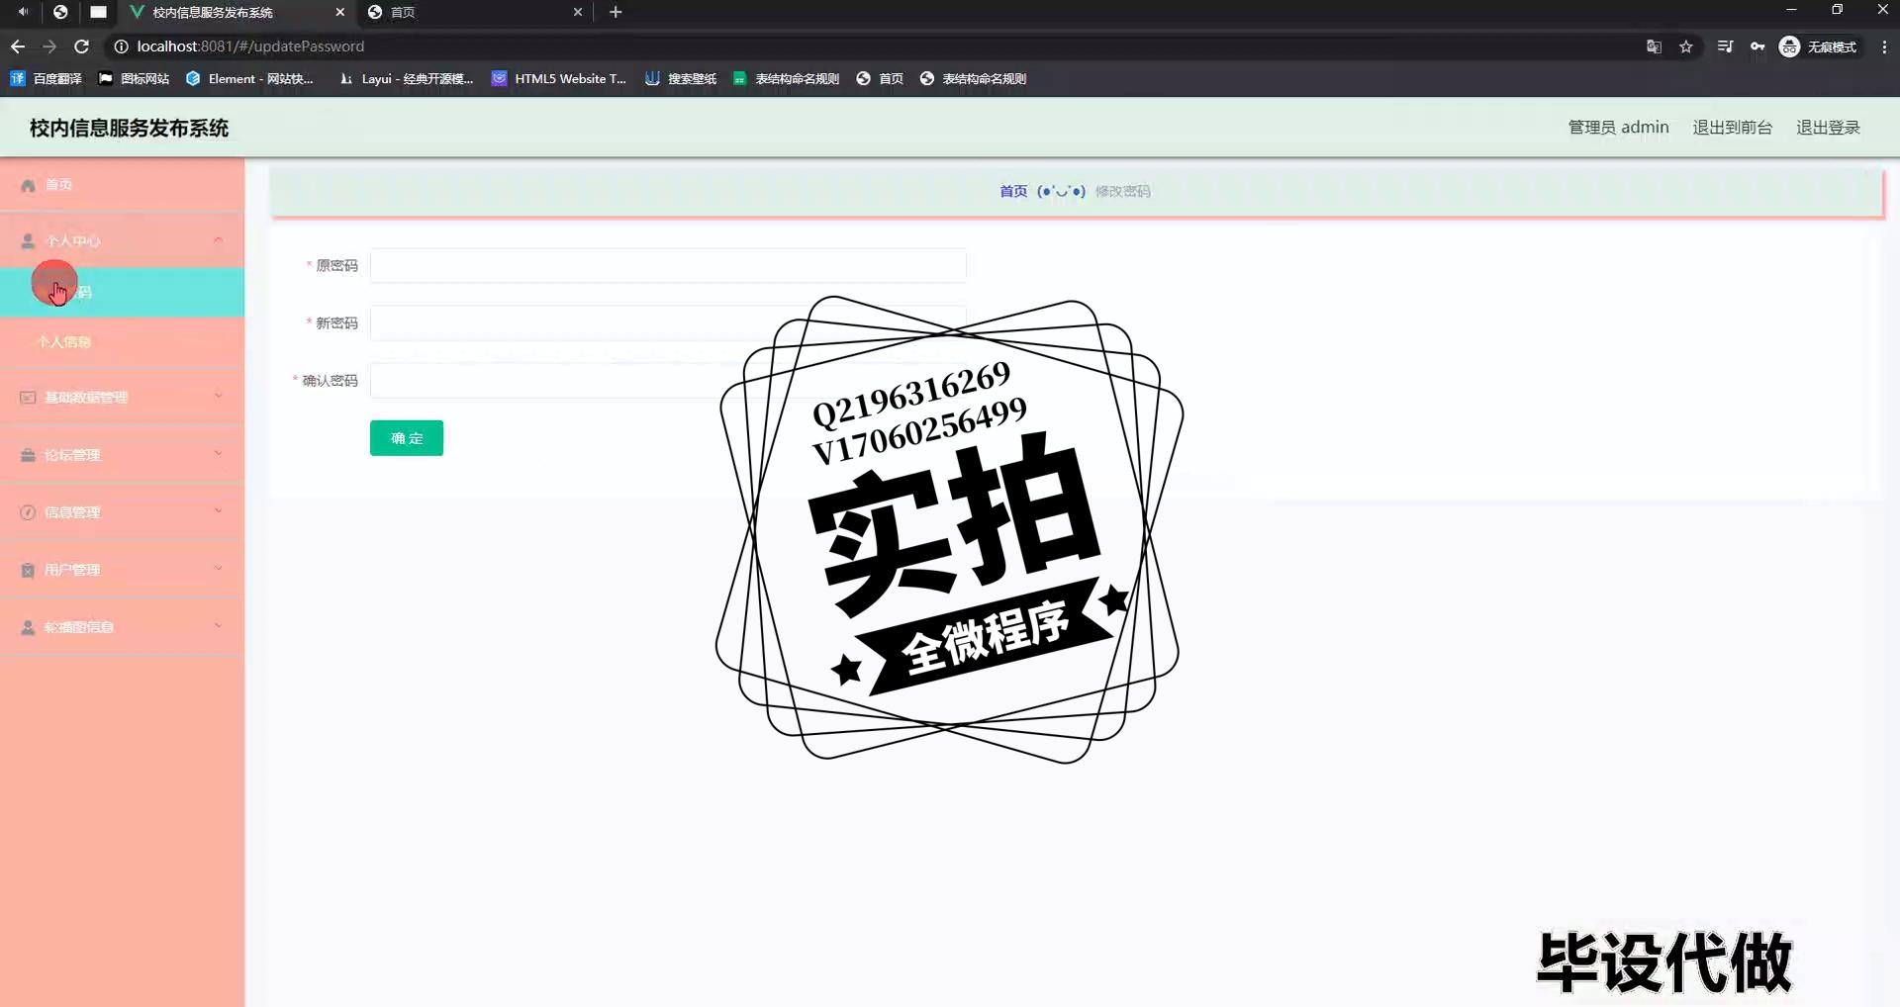Viewport: 1900px width, 1007px height.
Task: Expand the 基础数据管理 menu chevron
Action: point(218,397)
